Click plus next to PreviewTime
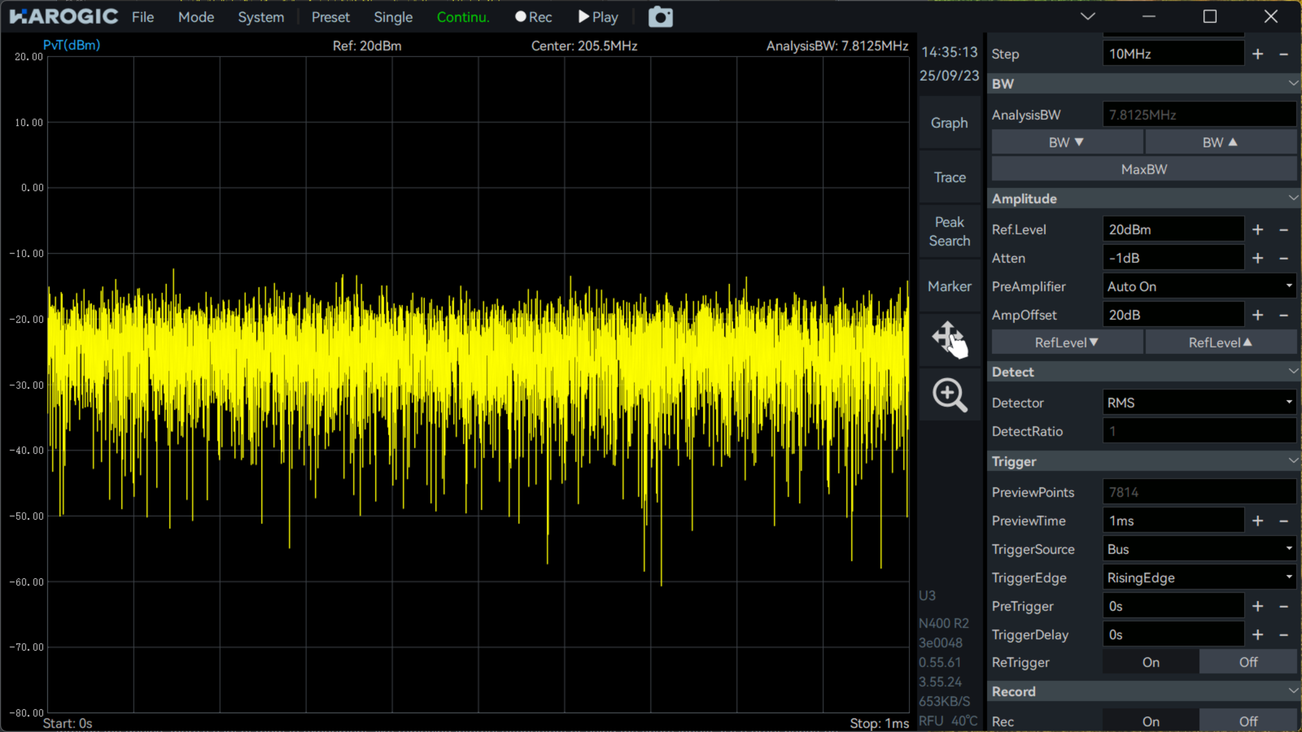1302x732 pixels. tap(1258, 521)
